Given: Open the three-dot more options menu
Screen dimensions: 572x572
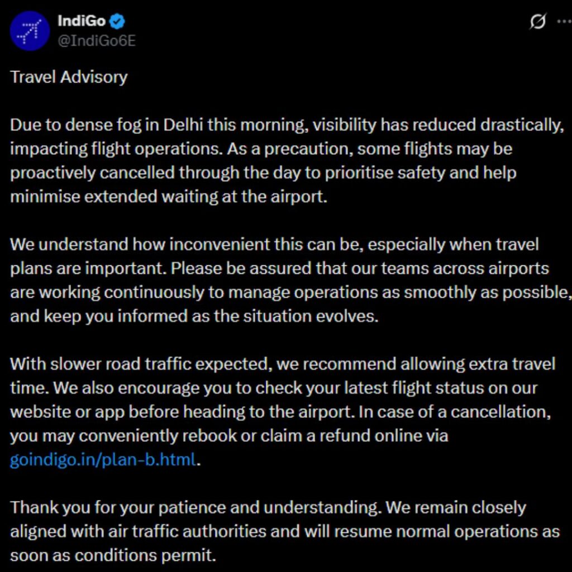Looking at the screenshot, I should tap(564, 22).
